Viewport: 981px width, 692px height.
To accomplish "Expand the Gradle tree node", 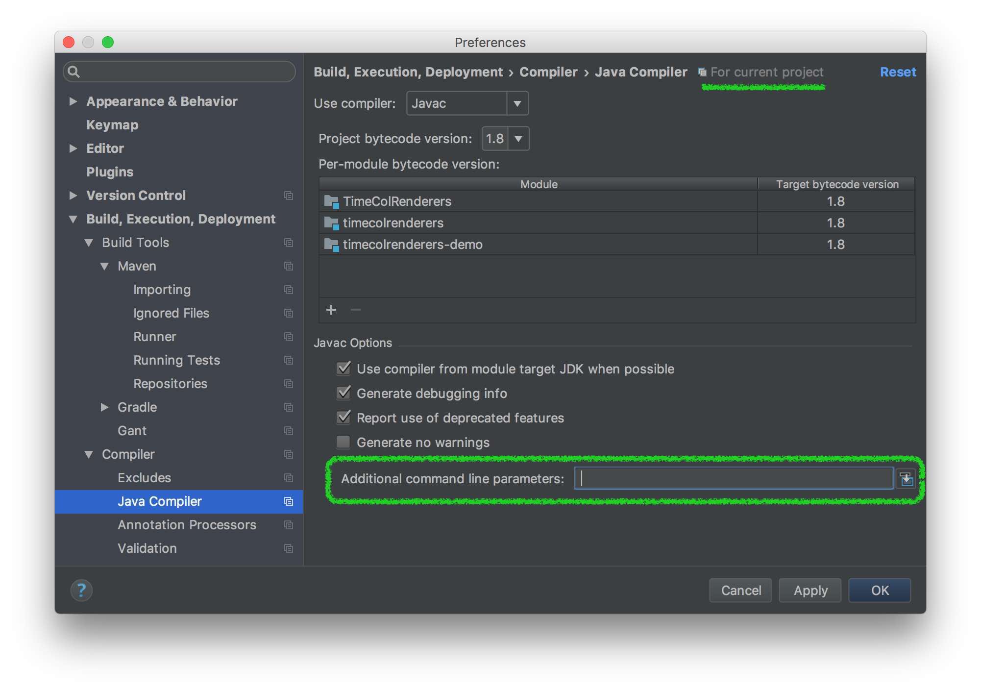I will tap(104, 407).
